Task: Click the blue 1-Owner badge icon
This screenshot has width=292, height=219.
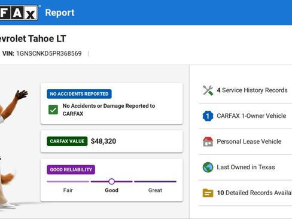Action: click(x=208, y=116)
